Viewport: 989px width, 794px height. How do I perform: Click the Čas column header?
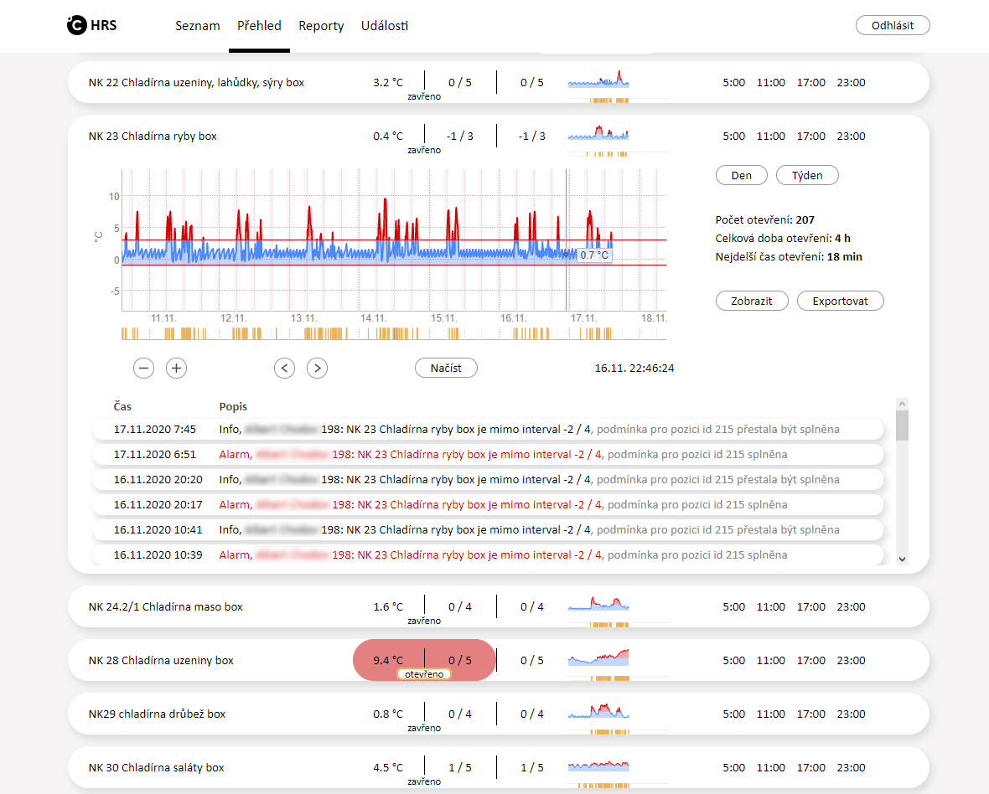(x=122, y=406)
